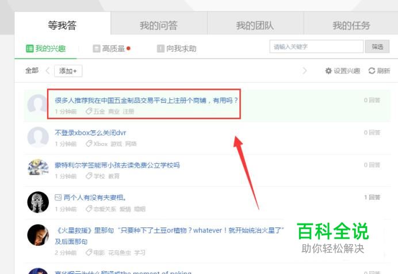This screenshot has height=274, width=398.
Task: Click the 商业 tag
Action: (114, 111)
